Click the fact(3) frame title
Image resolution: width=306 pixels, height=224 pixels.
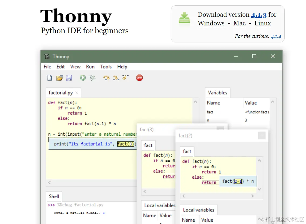[147, 129]
